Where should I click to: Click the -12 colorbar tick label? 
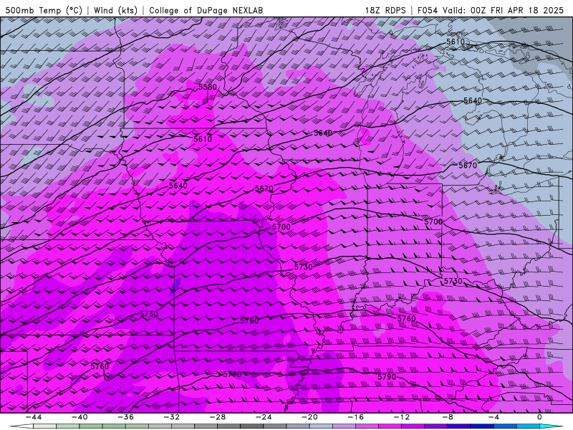[402, 417]
